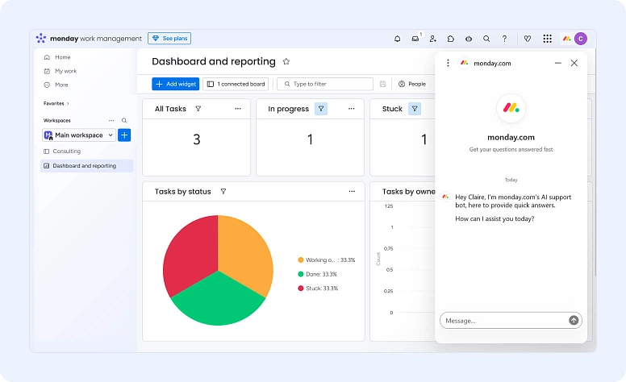Toggle the filter on In progress widget

pos(321,109)
